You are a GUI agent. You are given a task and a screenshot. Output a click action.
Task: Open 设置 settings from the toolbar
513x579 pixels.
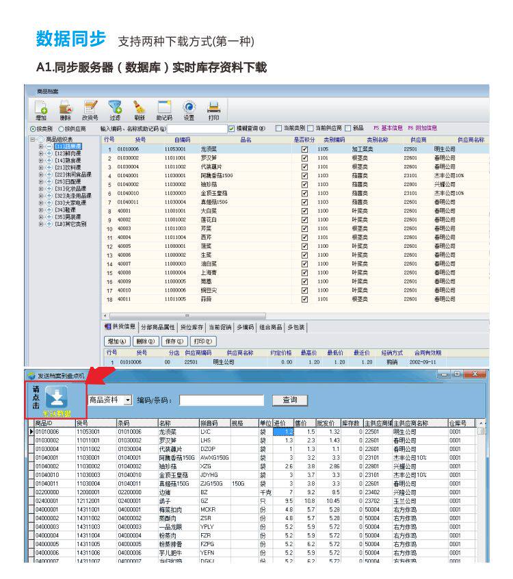click(189, 110)
